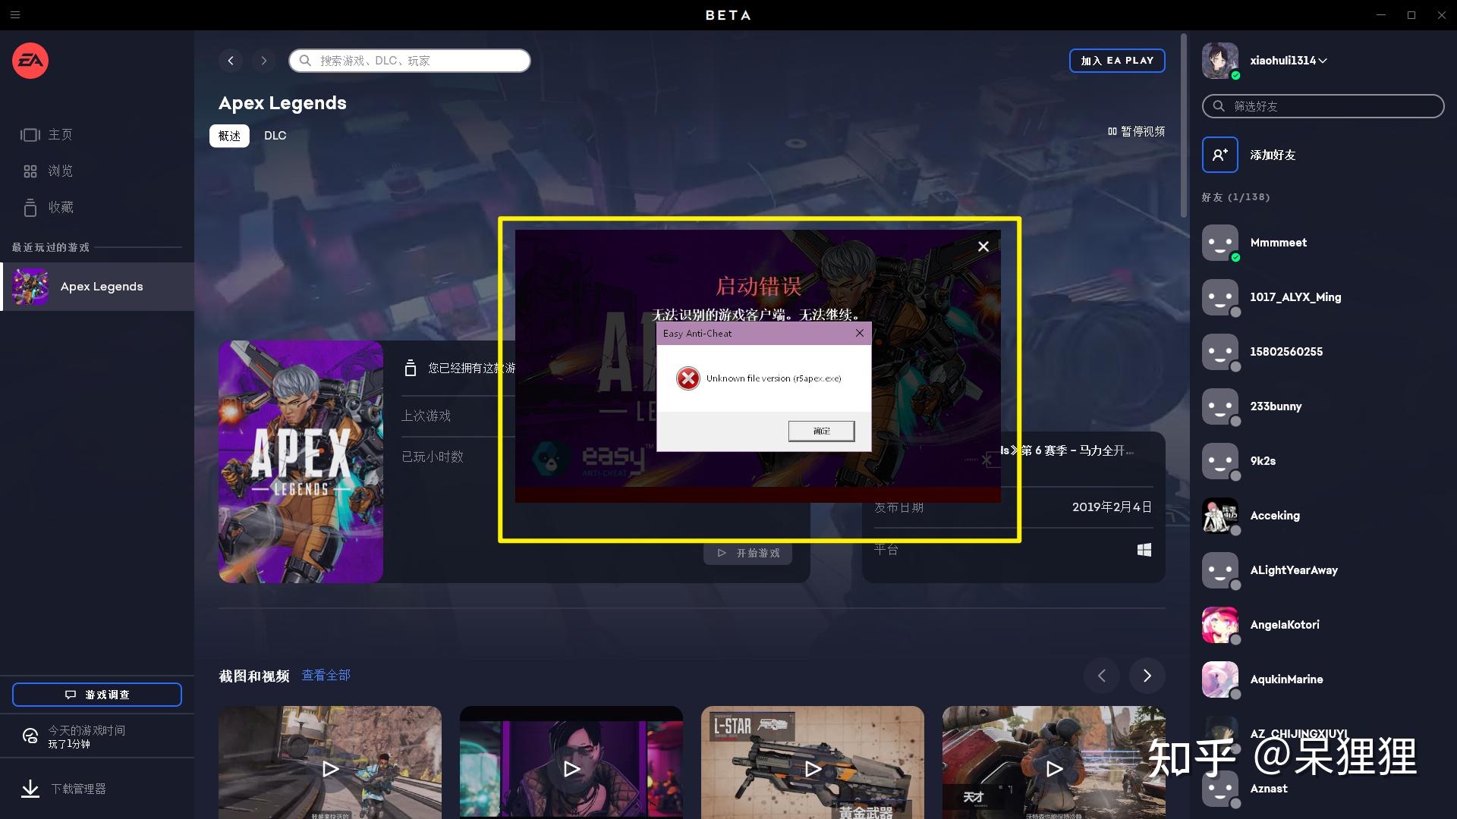1457x819 pixels.
Task: Go back with left arrow button
Action: click(x=231, y=61)
